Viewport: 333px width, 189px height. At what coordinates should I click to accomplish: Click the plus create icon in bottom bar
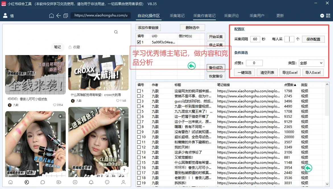(75, 182)
